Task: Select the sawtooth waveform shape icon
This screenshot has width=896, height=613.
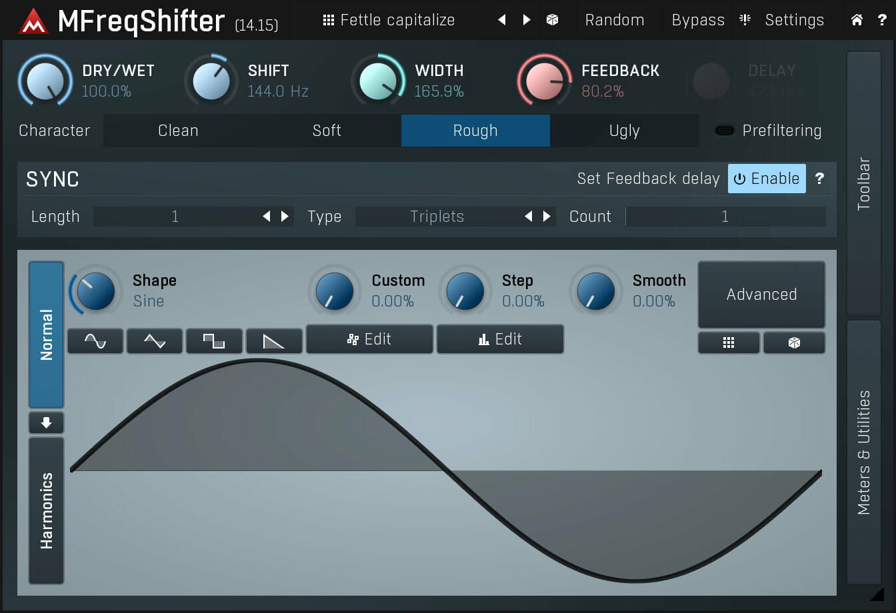Action: click(274, 340)
